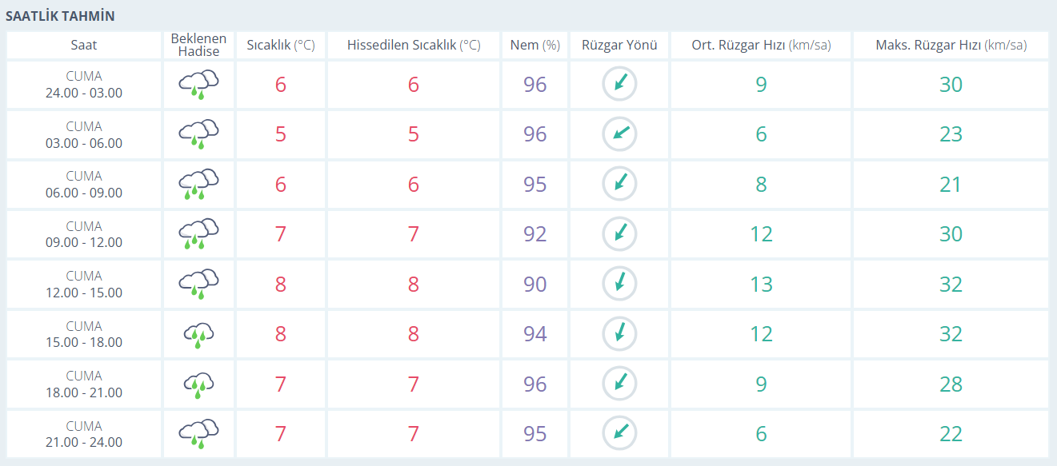Click the SAATLİK TAHMİN section title
The height and width of the screenshot is (466, 1057).
point(60,16)
